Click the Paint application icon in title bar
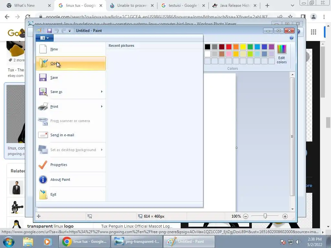Screen dimensions: 331x248 coord(39,31)
